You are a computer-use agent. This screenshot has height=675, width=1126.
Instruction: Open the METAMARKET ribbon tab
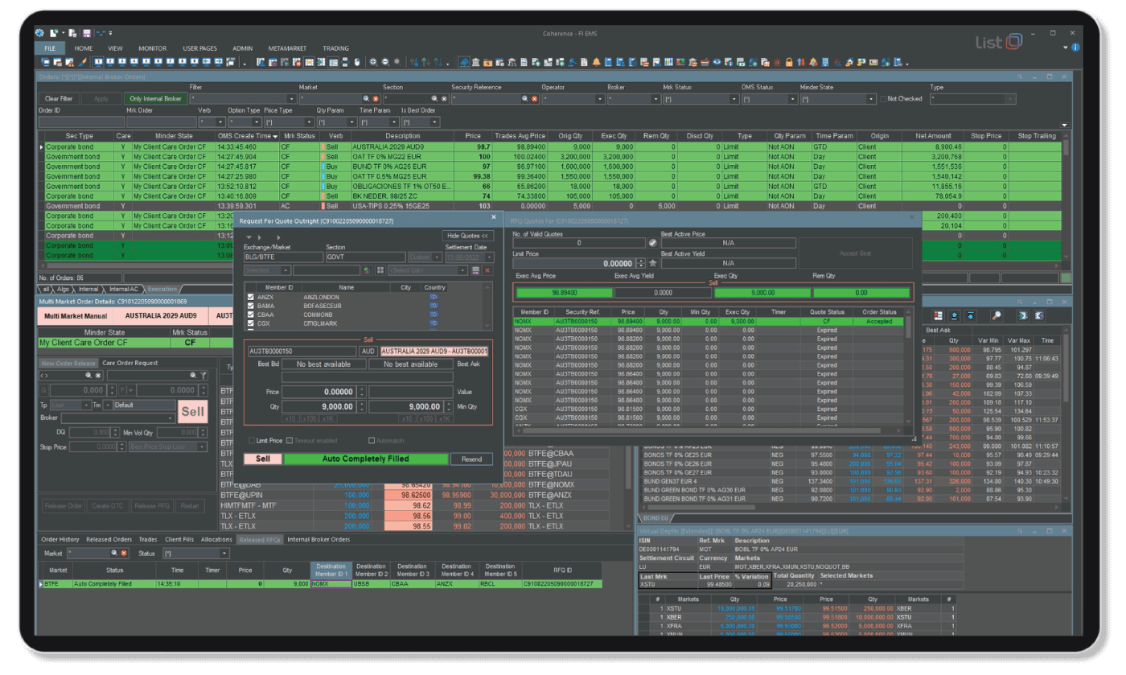coord(288,48)
